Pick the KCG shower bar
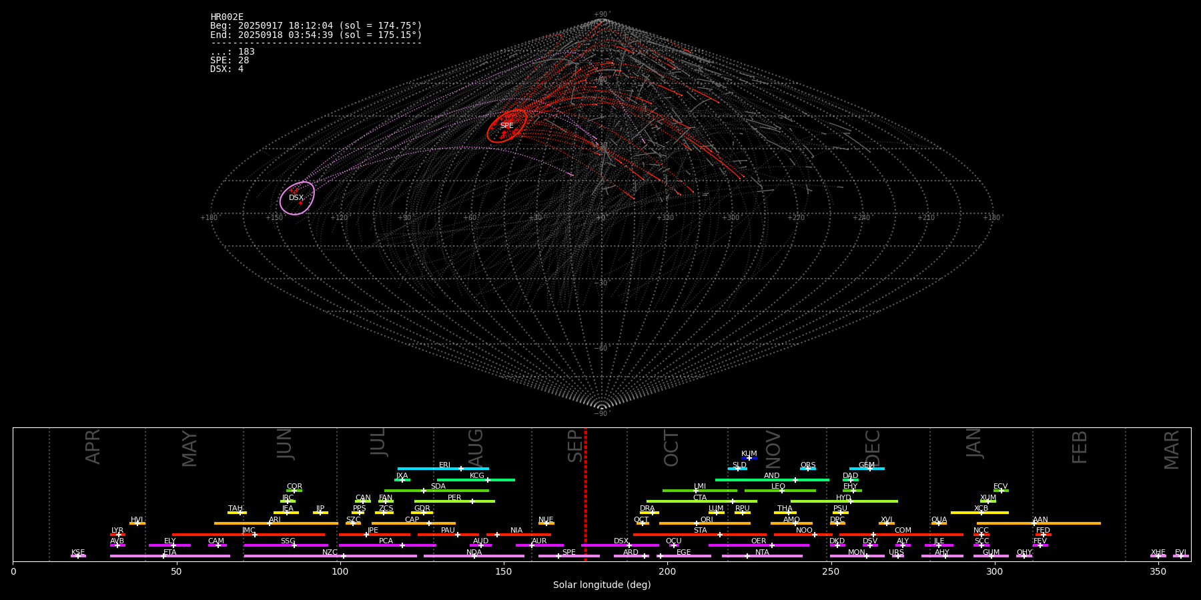 (476, 480)
